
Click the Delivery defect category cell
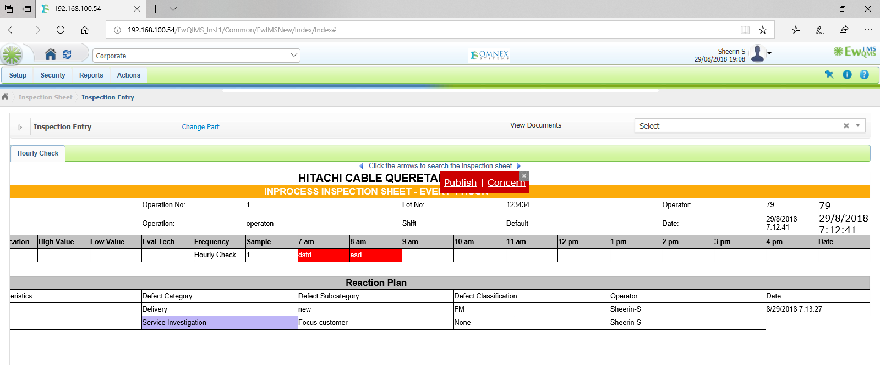(x=220, y=309)
